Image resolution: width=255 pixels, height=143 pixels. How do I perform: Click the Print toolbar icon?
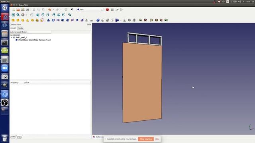click(27, 10)
